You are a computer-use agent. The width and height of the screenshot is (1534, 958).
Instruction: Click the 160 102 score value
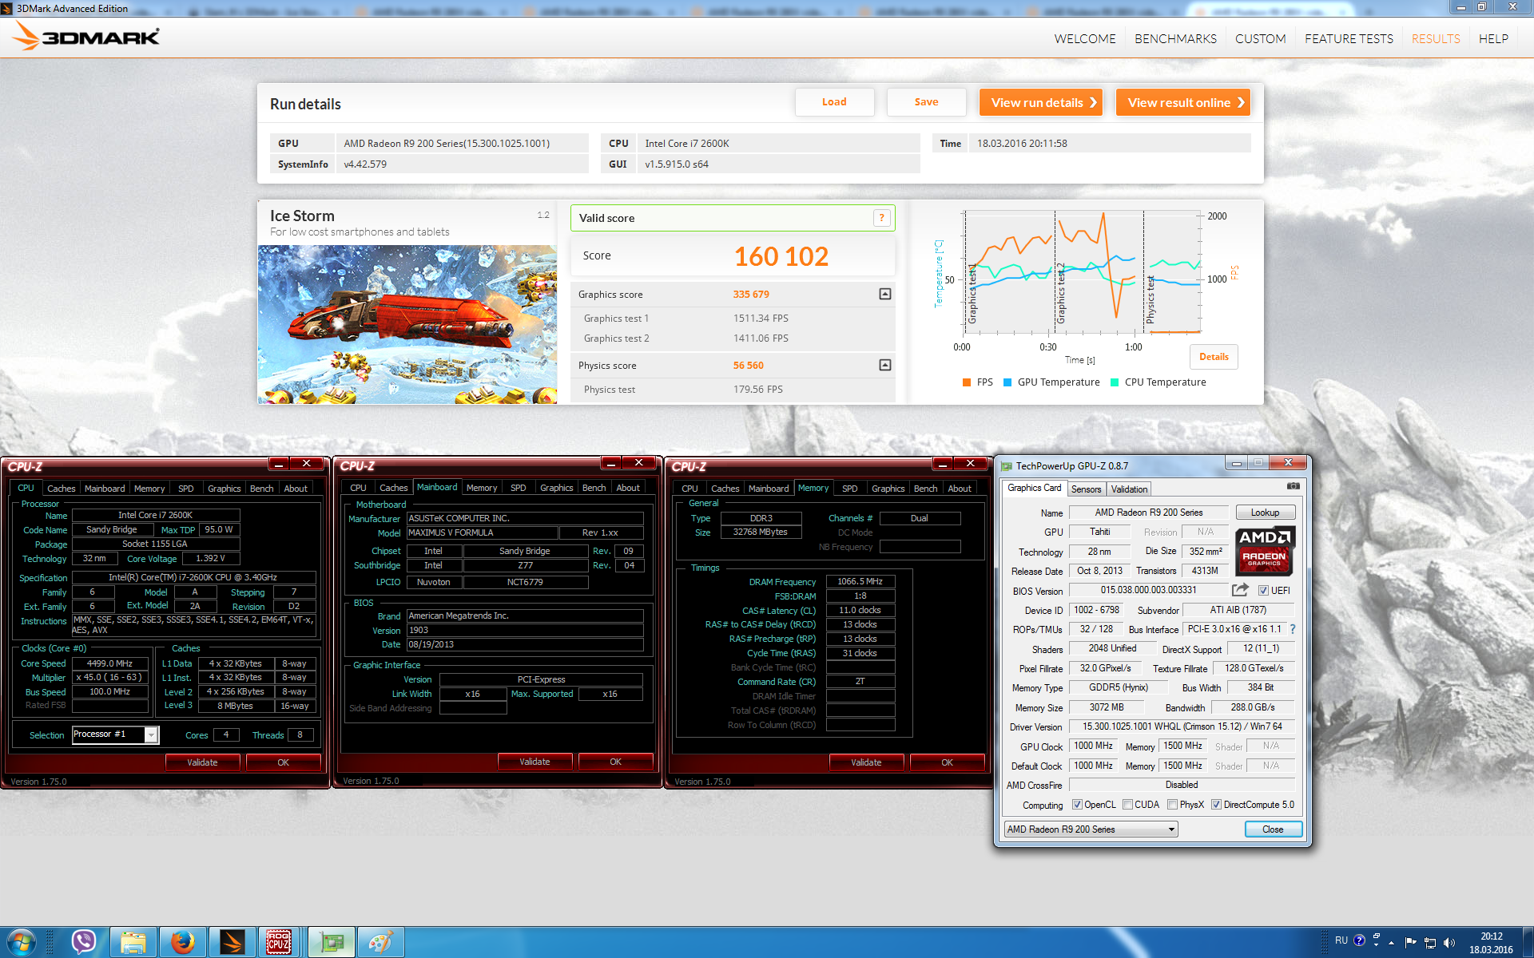click(781, 256)
